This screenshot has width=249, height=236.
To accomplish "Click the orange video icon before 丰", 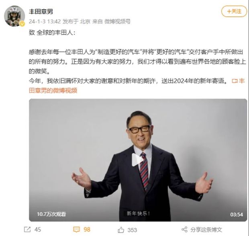I will pos(235,81).
